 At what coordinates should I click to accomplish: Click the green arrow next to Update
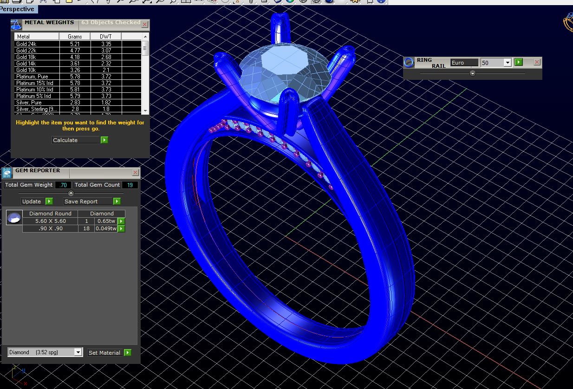(x=49, y=201)
